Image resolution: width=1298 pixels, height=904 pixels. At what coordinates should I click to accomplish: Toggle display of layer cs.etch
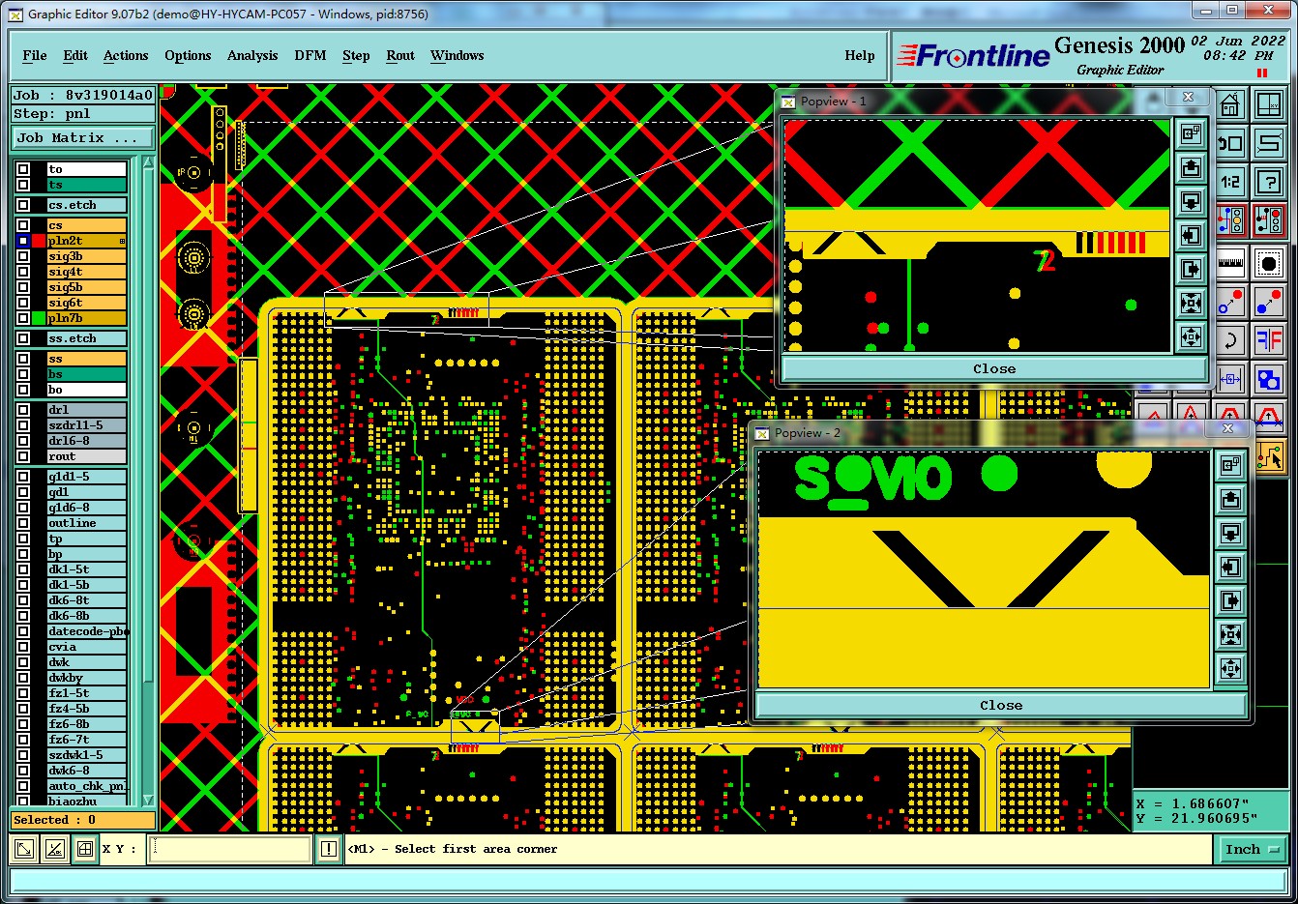[x=23, y=205]
